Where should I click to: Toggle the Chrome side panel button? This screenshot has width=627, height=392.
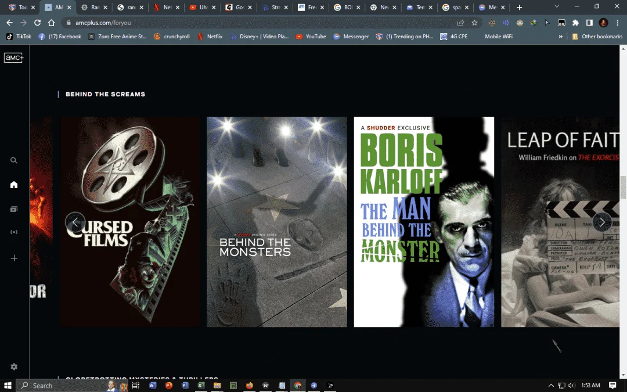tap(589, 23)
